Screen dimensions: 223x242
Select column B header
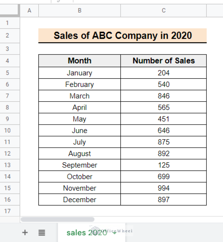coord(80,11)
